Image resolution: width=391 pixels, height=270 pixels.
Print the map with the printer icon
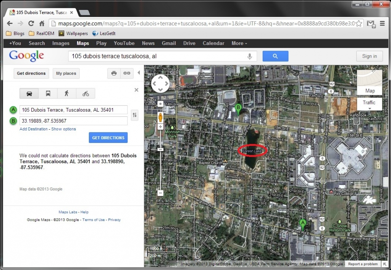pyautogui.click(x=114, y=73)
